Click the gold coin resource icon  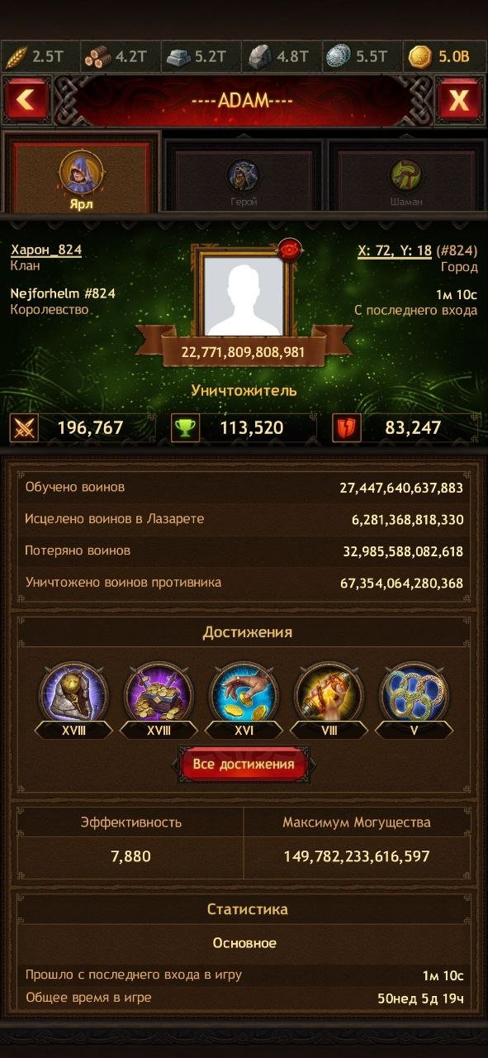pos(420,57)
